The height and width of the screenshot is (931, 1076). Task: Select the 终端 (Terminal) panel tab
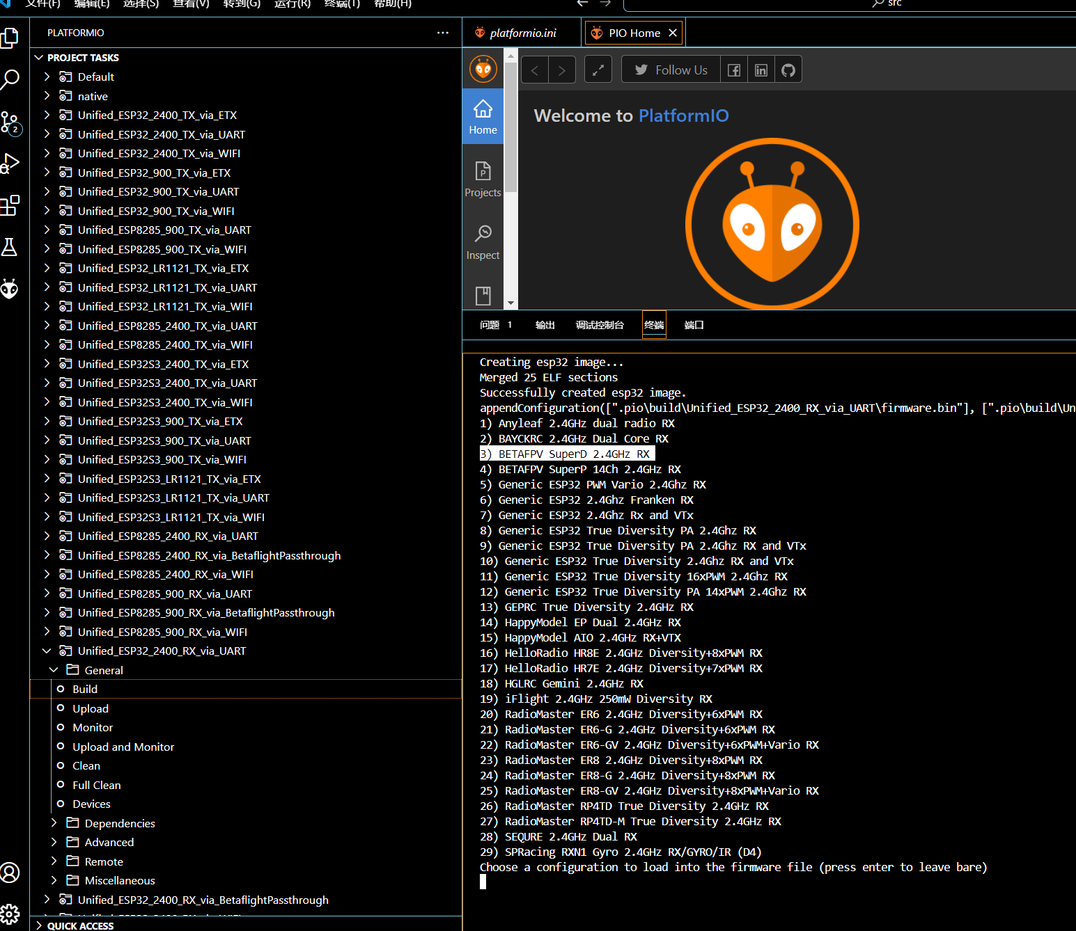tap(654, 325)
